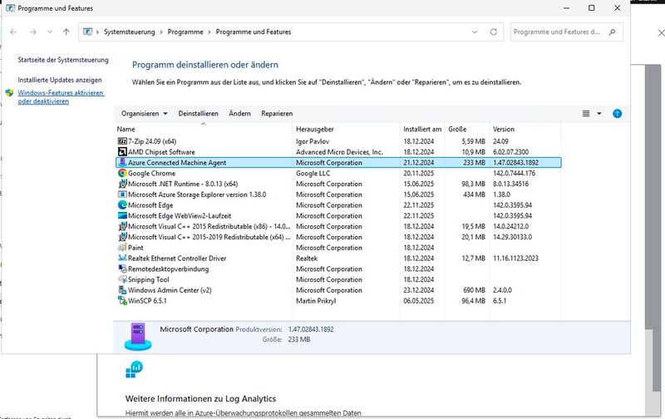Select the Snipping Tool row
This screenshot has height=419, width=665.
(338, 279)
